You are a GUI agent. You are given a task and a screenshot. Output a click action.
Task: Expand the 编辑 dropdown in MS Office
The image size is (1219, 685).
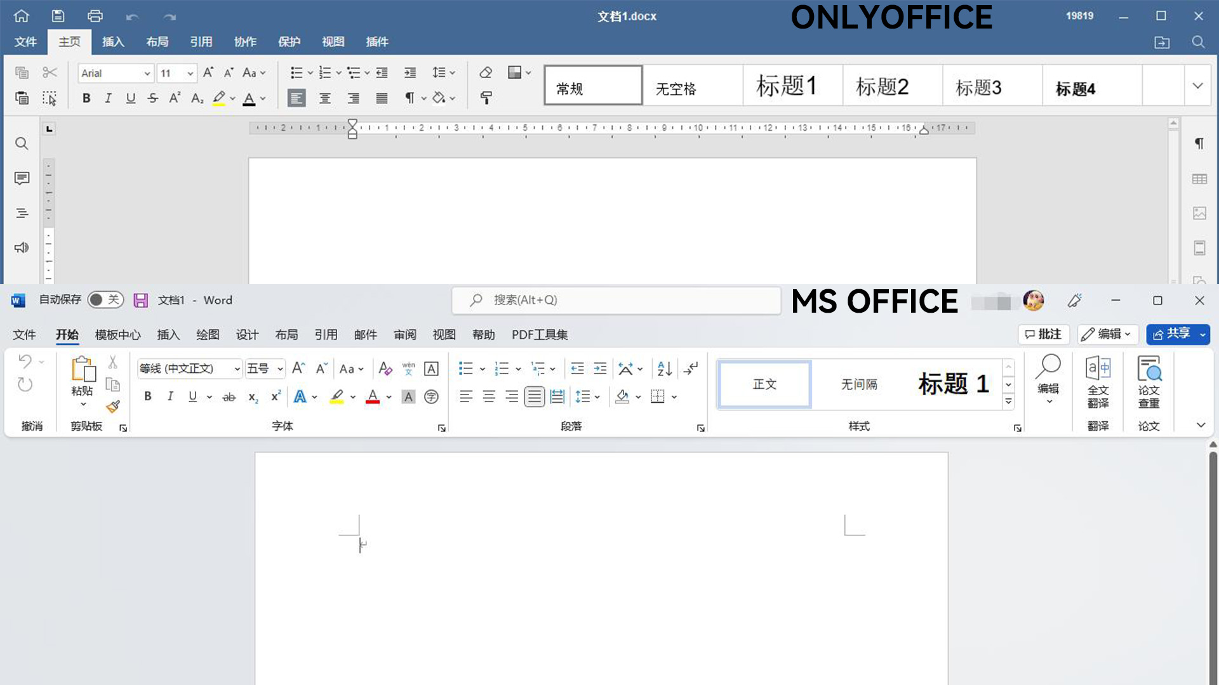(x=1128, y=334)
